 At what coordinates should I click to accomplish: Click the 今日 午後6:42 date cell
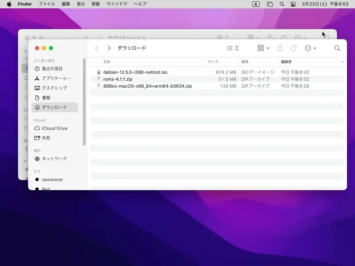point(295,72)
